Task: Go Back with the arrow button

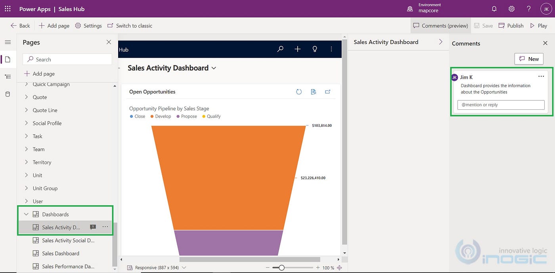Action: coord(20,26)
